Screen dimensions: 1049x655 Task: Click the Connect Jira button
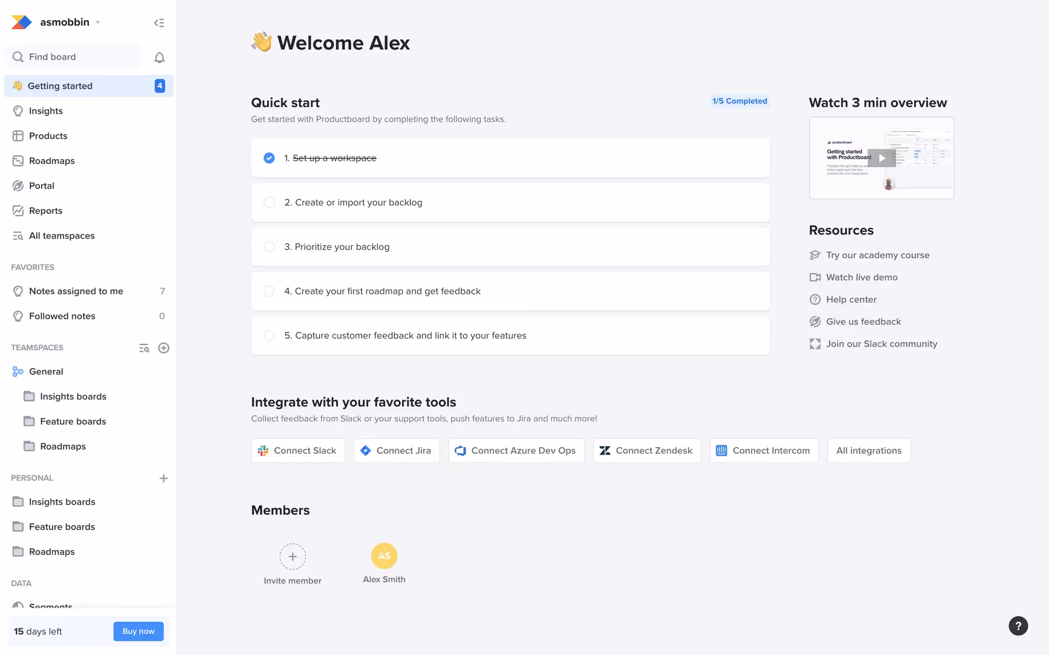(397, 451)
